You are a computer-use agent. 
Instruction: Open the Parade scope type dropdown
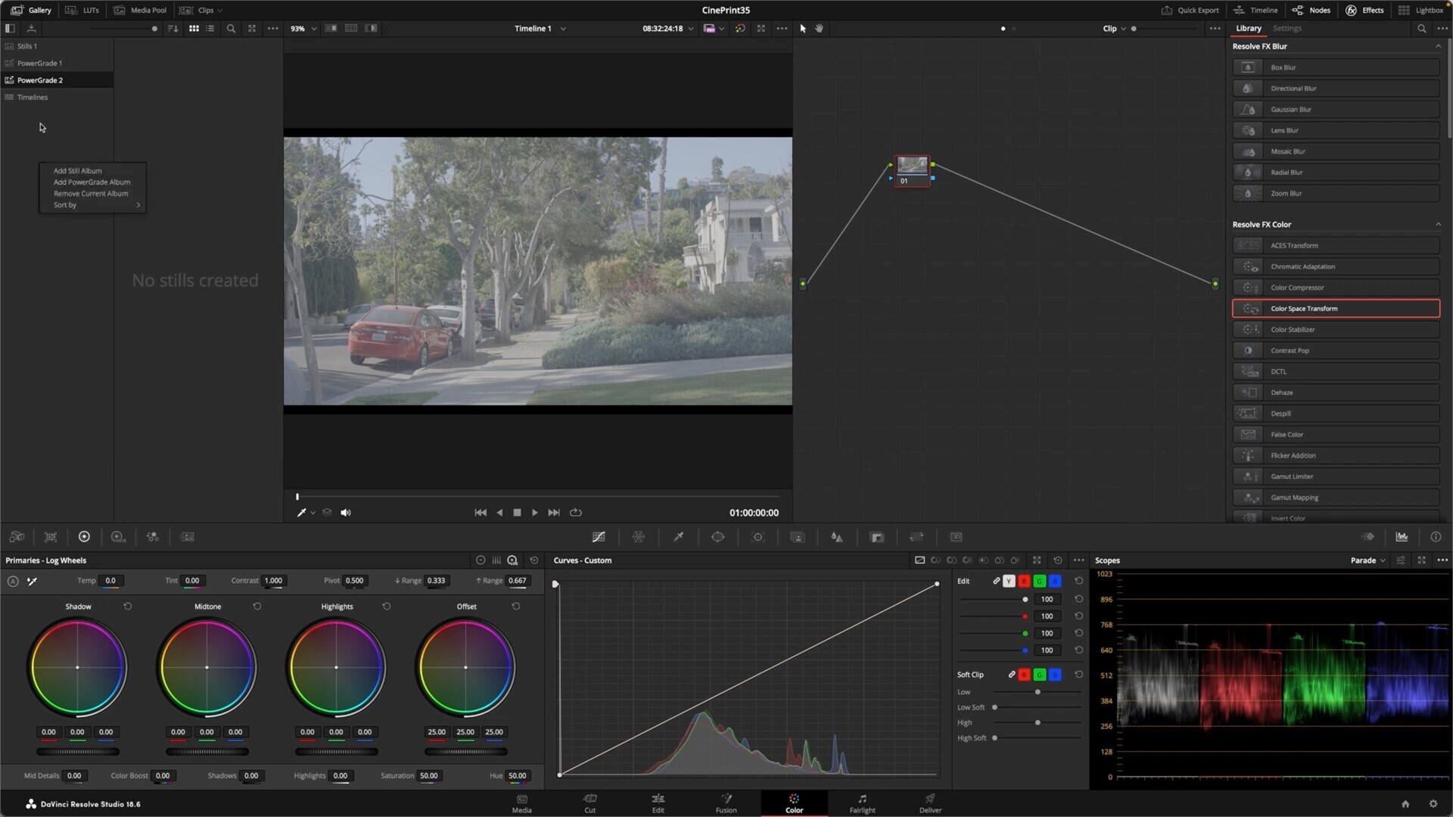click(1367, 561)
